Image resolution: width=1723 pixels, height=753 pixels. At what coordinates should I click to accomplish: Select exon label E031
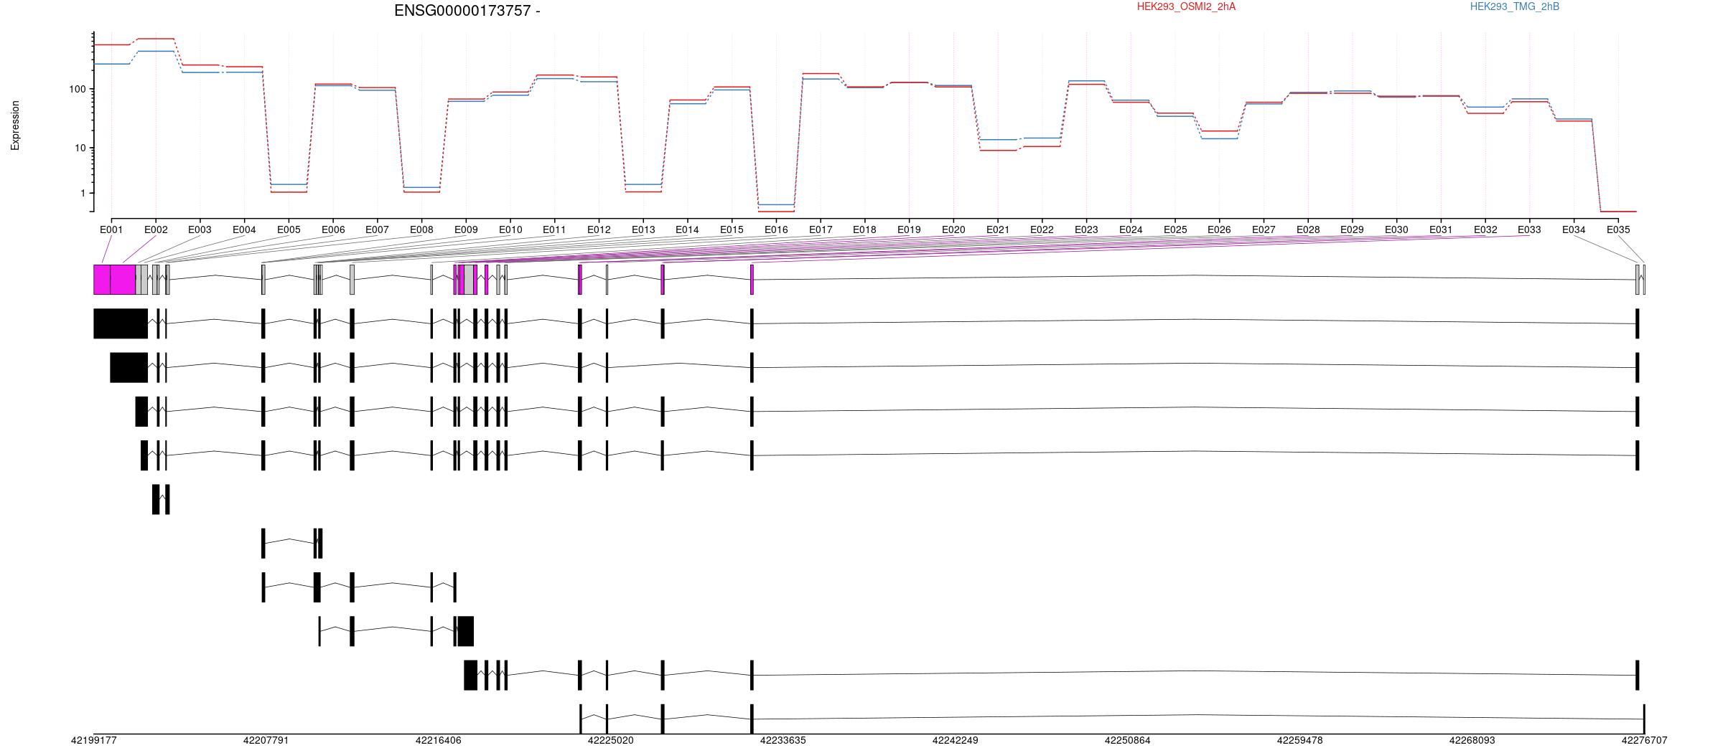click(x=1441, y=229)
